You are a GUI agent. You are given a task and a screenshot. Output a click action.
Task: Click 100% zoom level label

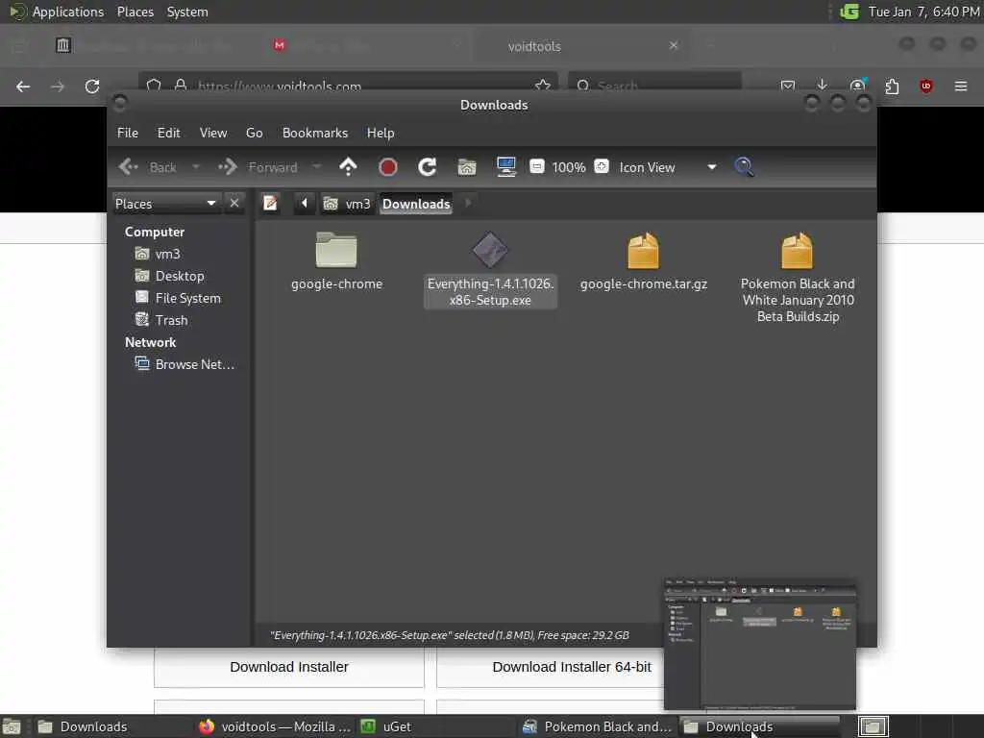[x=569, y=167]
